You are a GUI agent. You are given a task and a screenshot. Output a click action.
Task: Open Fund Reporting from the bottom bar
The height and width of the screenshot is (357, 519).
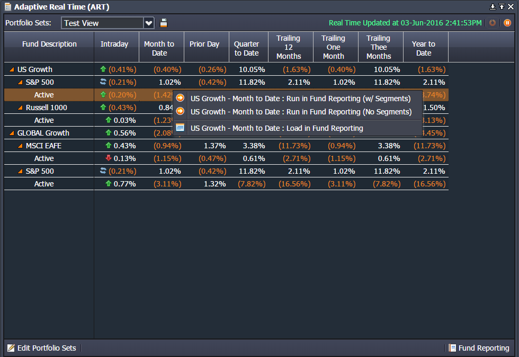(483, 348)
